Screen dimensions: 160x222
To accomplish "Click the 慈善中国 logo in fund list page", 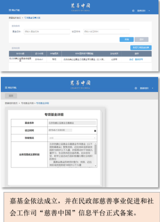I will point(80,7).
